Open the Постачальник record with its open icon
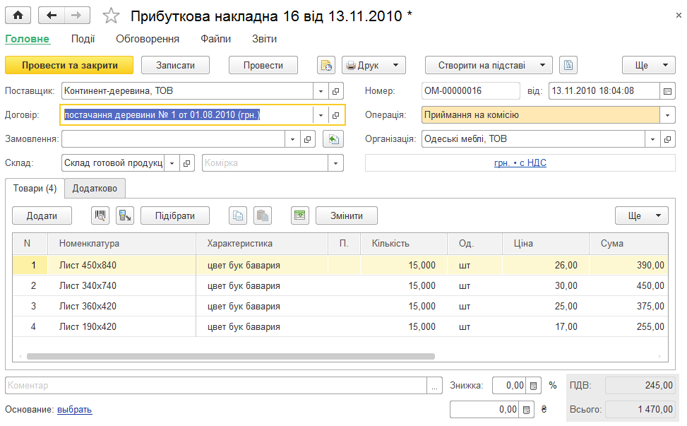687x426 pixels. coord(335,91)
